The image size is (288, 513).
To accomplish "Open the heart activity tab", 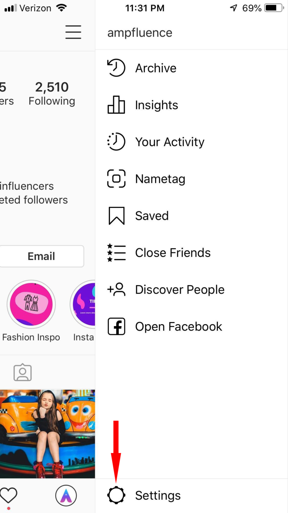I will click(x=8, y=495).
